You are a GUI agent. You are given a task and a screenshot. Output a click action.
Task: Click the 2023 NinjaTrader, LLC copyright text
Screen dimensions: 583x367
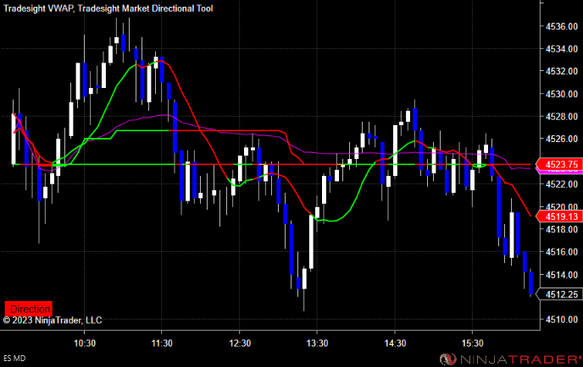pos(53,320)
